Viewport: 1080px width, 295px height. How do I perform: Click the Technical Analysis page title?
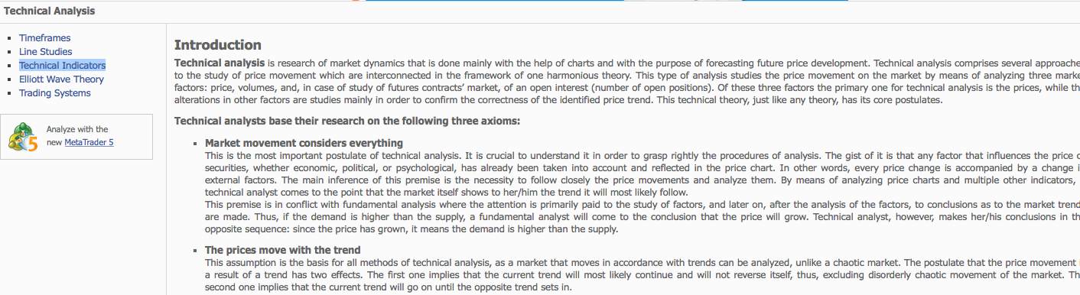(x=50, y=11)
